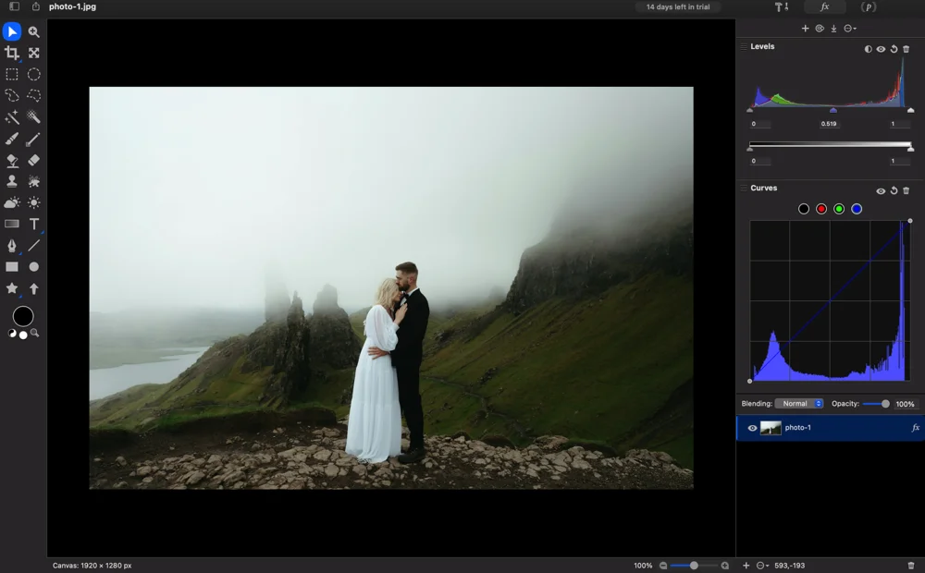Select the Star shape tool
This screenshot has height=573, width=925.
coord(12,288)
